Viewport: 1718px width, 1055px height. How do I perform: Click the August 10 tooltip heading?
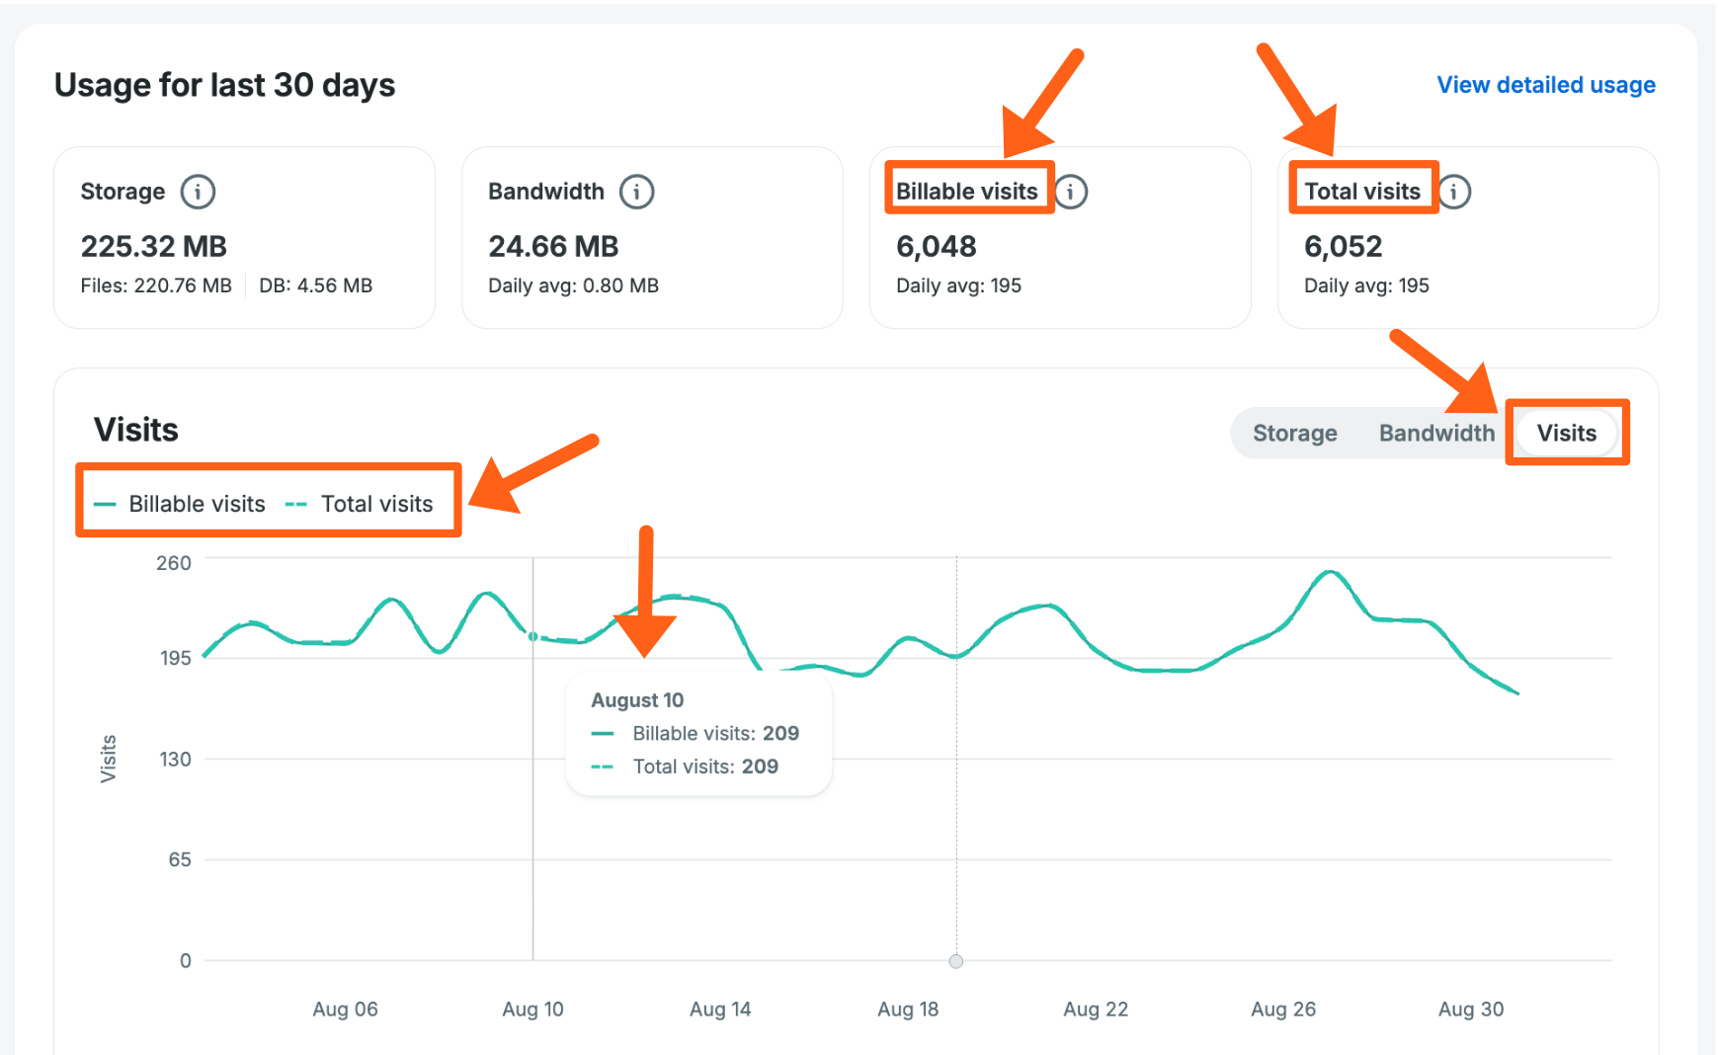click(637, 700)
